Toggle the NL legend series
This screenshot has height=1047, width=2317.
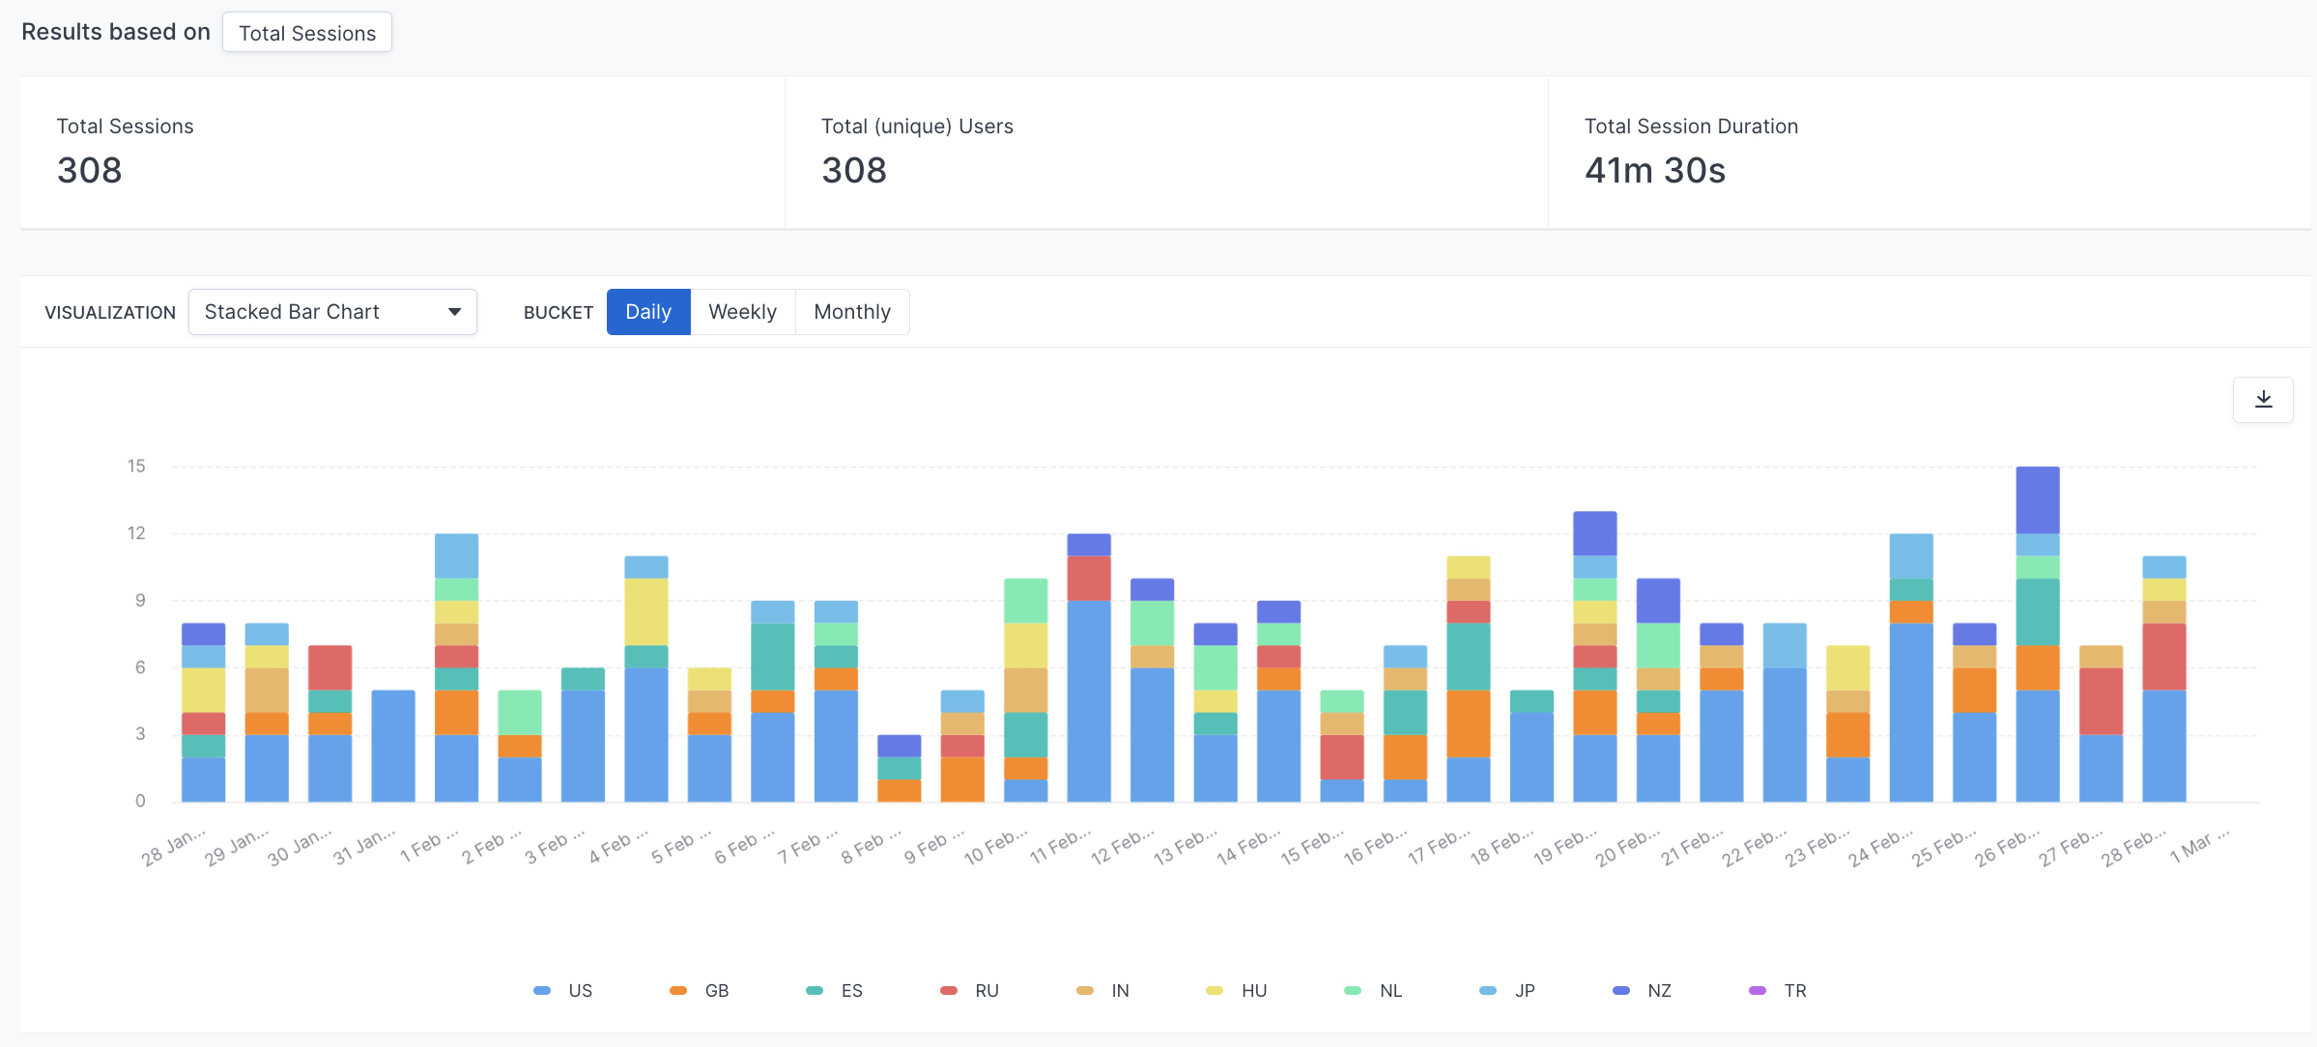(1373, 991)
